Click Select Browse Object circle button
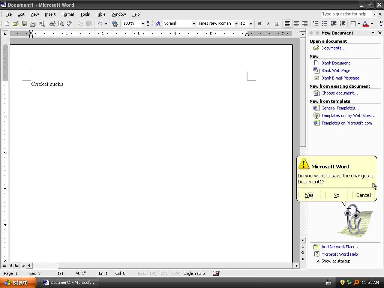 coord(303,253)
